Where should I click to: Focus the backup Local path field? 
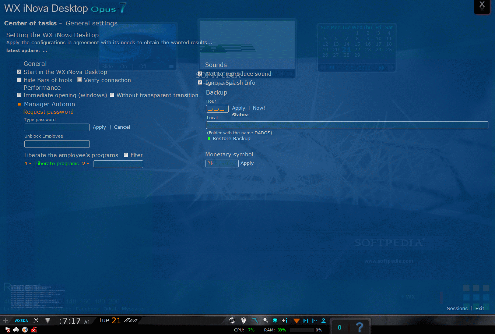(x=347, y=125)
